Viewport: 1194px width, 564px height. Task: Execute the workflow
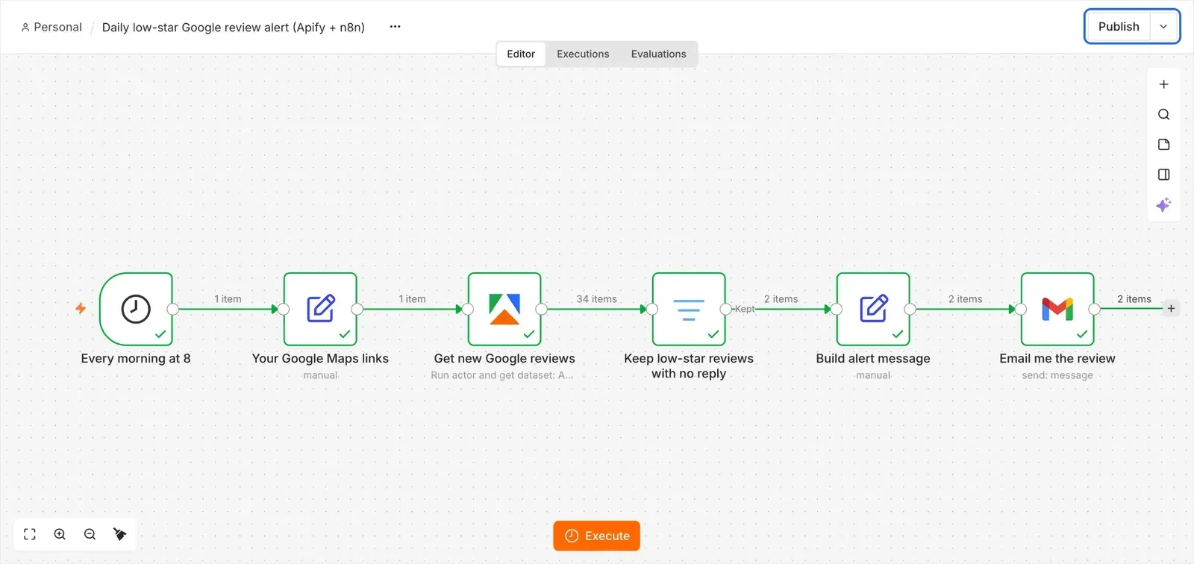tap(597, 536)
